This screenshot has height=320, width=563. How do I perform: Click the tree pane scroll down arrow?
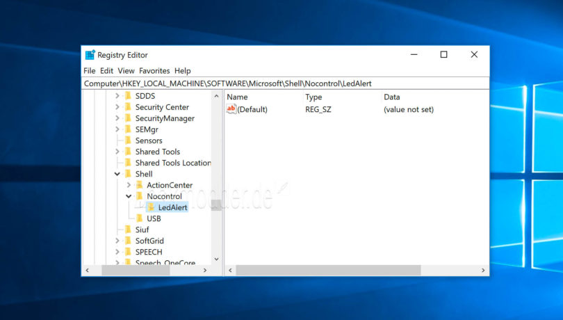click(x=216, y=259)
